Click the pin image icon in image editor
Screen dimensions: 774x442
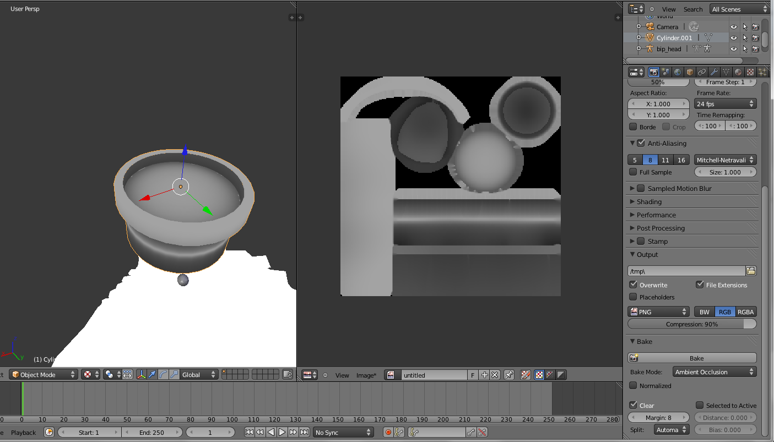tap(509, 375)
